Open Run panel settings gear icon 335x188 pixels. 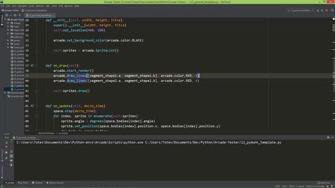click(328, 137)
